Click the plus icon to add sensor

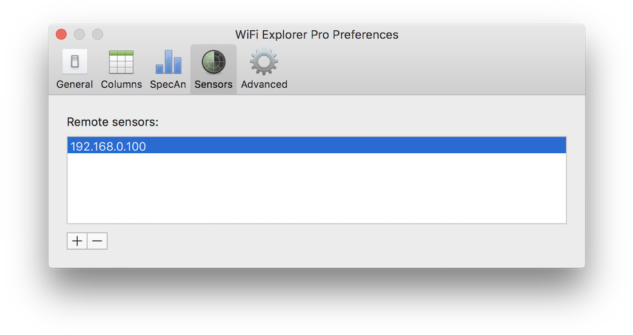(77, 241)
